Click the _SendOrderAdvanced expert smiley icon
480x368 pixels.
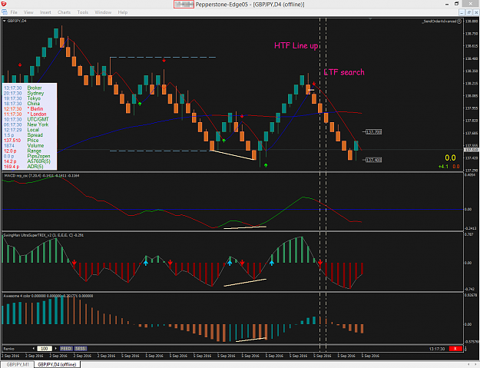pos(459,22)
